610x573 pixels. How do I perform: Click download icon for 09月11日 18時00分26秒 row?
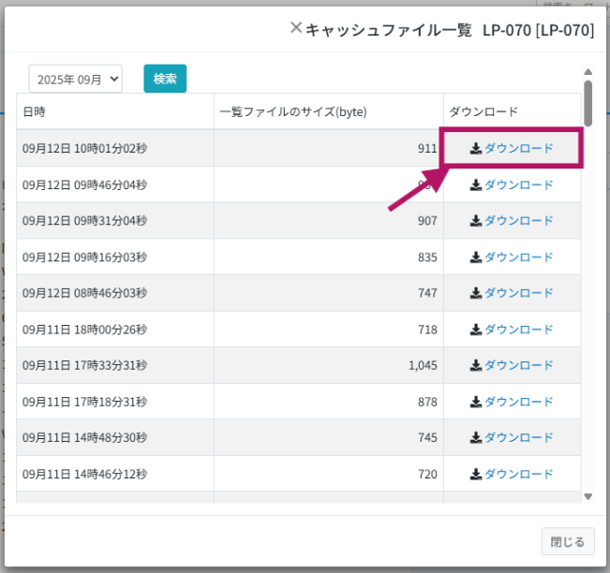click(x=476, y=330)
